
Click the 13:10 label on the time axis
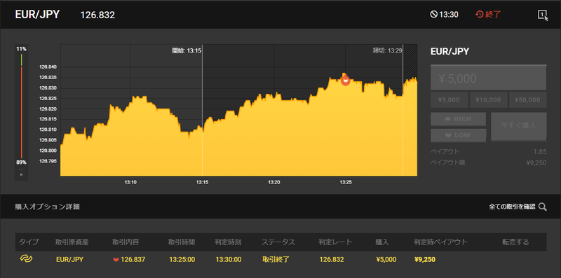[x=130, y=182]
